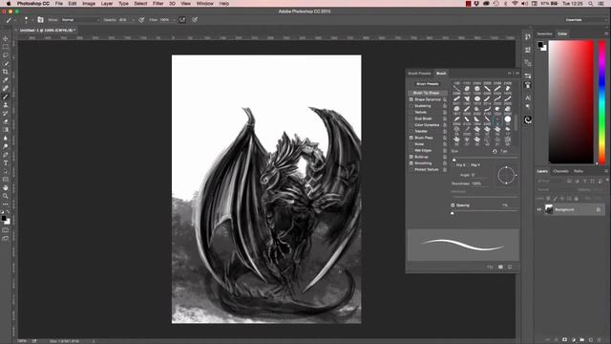This screenshot has width=611, height=344.
Task: Select the Background layer thumbnail
Action: point(549,210)
